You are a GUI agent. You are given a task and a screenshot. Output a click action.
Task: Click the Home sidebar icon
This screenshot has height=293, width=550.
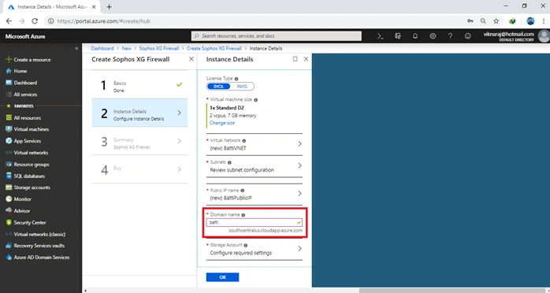coord(9,71)
